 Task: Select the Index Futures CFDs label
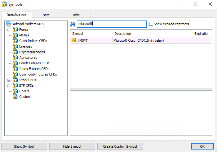(x=34, y=69)
